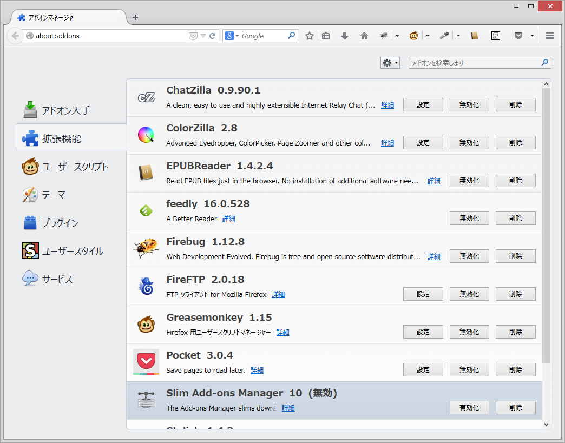Click the FireFTP extension icon
This screenshot has width=565, height=443.
(146, 286)
